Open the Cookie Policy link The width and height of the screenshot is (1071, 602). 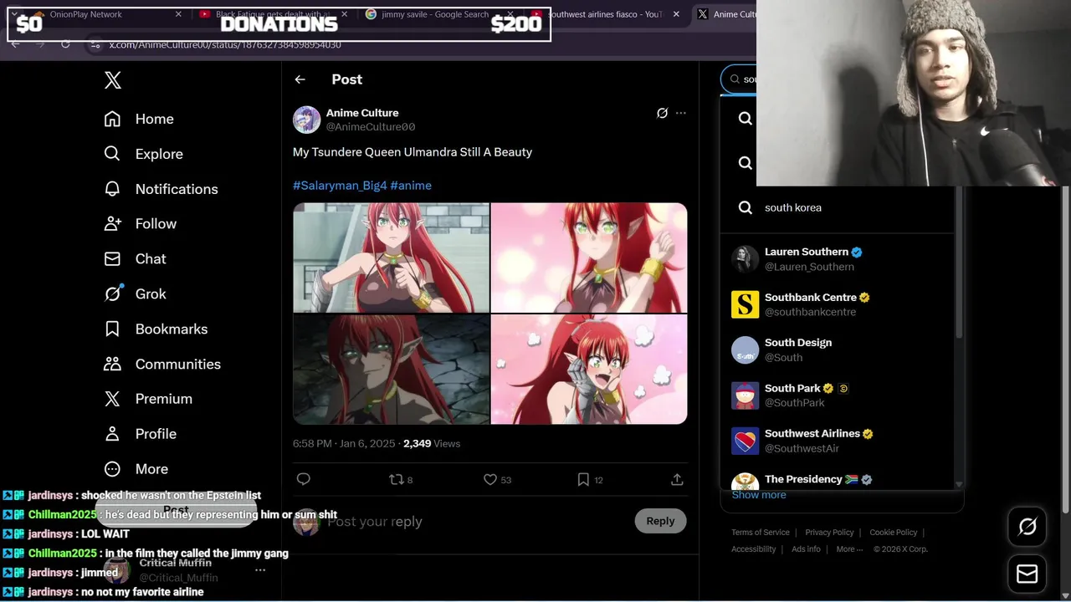coord(894,533)
